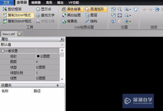Go to previous view with left arrow
163x111 pixels.
tap(145, 9)
